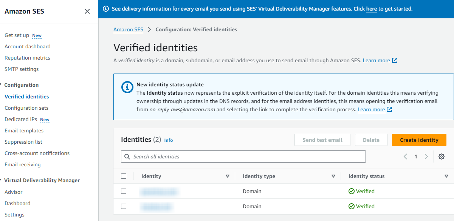Check the second domain row checkbox
Image resolution: width=454 pixels, height=221 pixels.
[x=124, y=206]
